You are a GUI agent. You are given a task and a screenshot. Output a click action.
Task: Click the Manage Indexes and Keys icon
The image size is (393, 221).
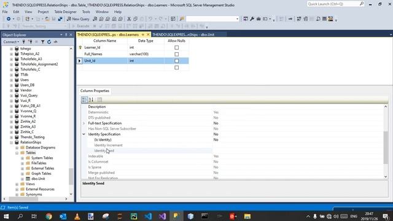point(306,19)
